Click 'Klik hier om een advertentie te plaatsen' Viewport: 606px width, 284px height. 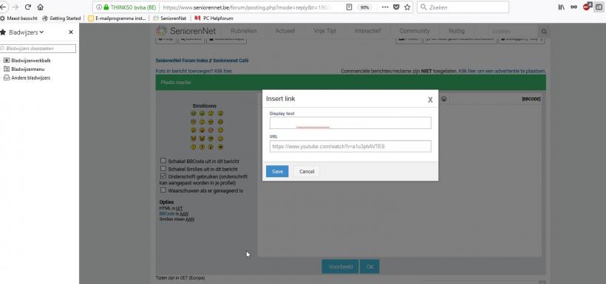[502, 71]
